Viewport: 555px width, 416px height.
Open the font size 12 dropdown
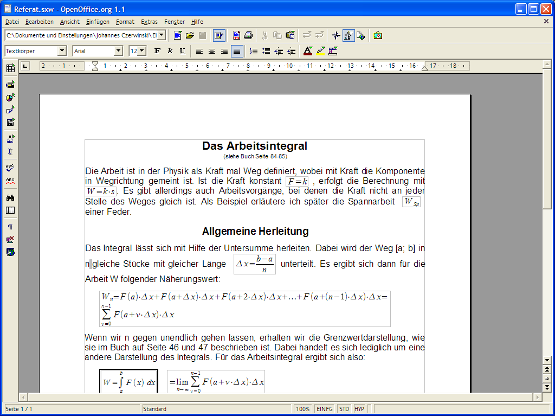click(142, 51)
